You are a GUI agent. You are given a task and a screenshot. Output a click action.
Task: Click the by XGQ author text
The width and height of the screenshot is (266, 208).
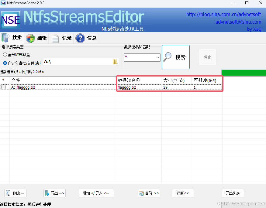[254, 29]
